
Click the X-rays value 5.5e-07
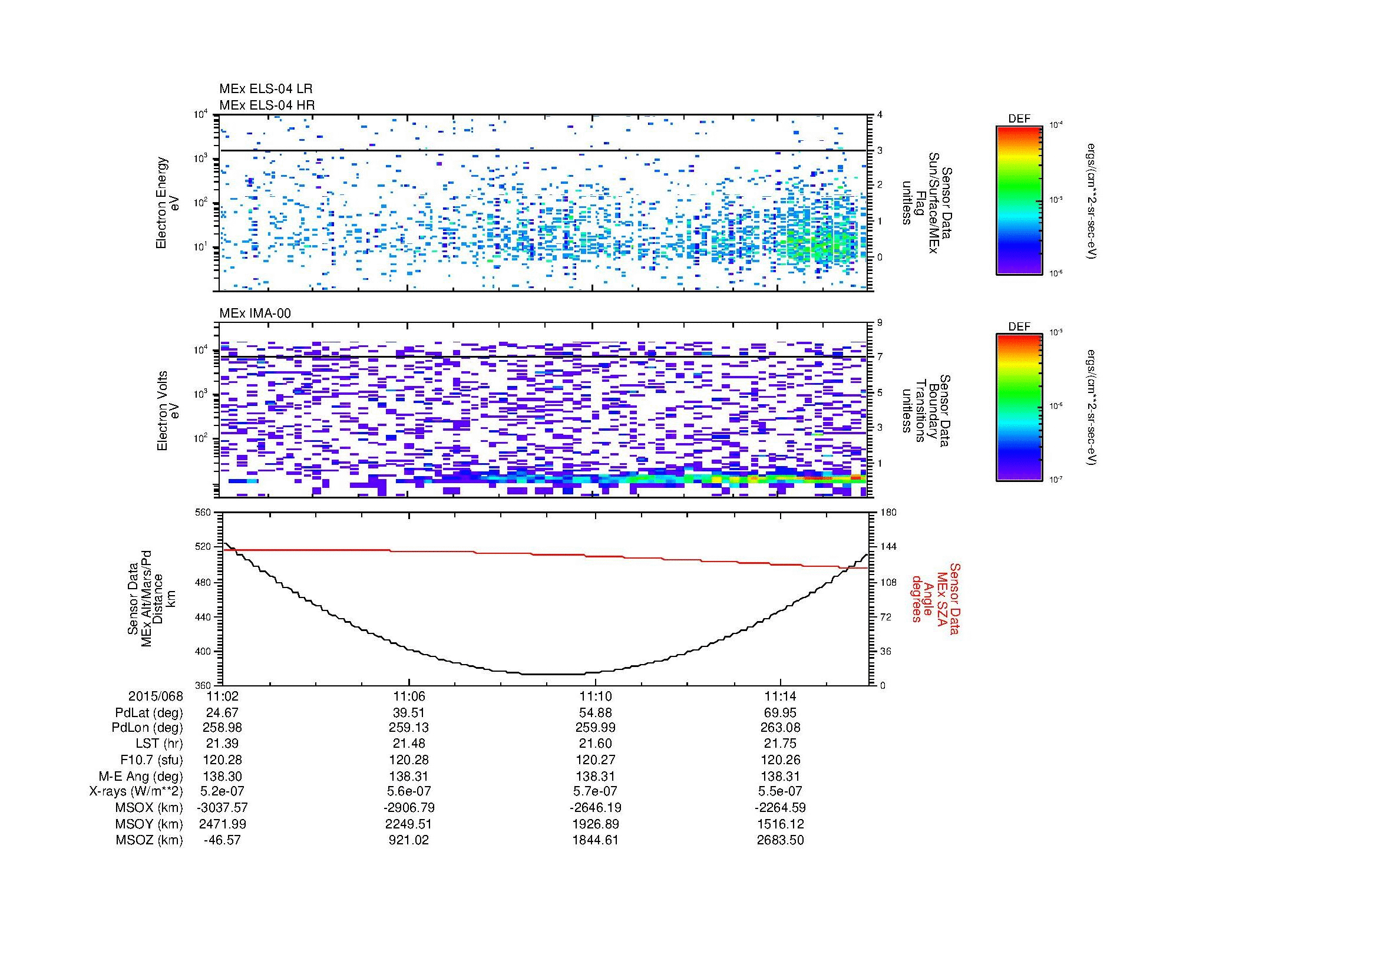pos(780,791)
